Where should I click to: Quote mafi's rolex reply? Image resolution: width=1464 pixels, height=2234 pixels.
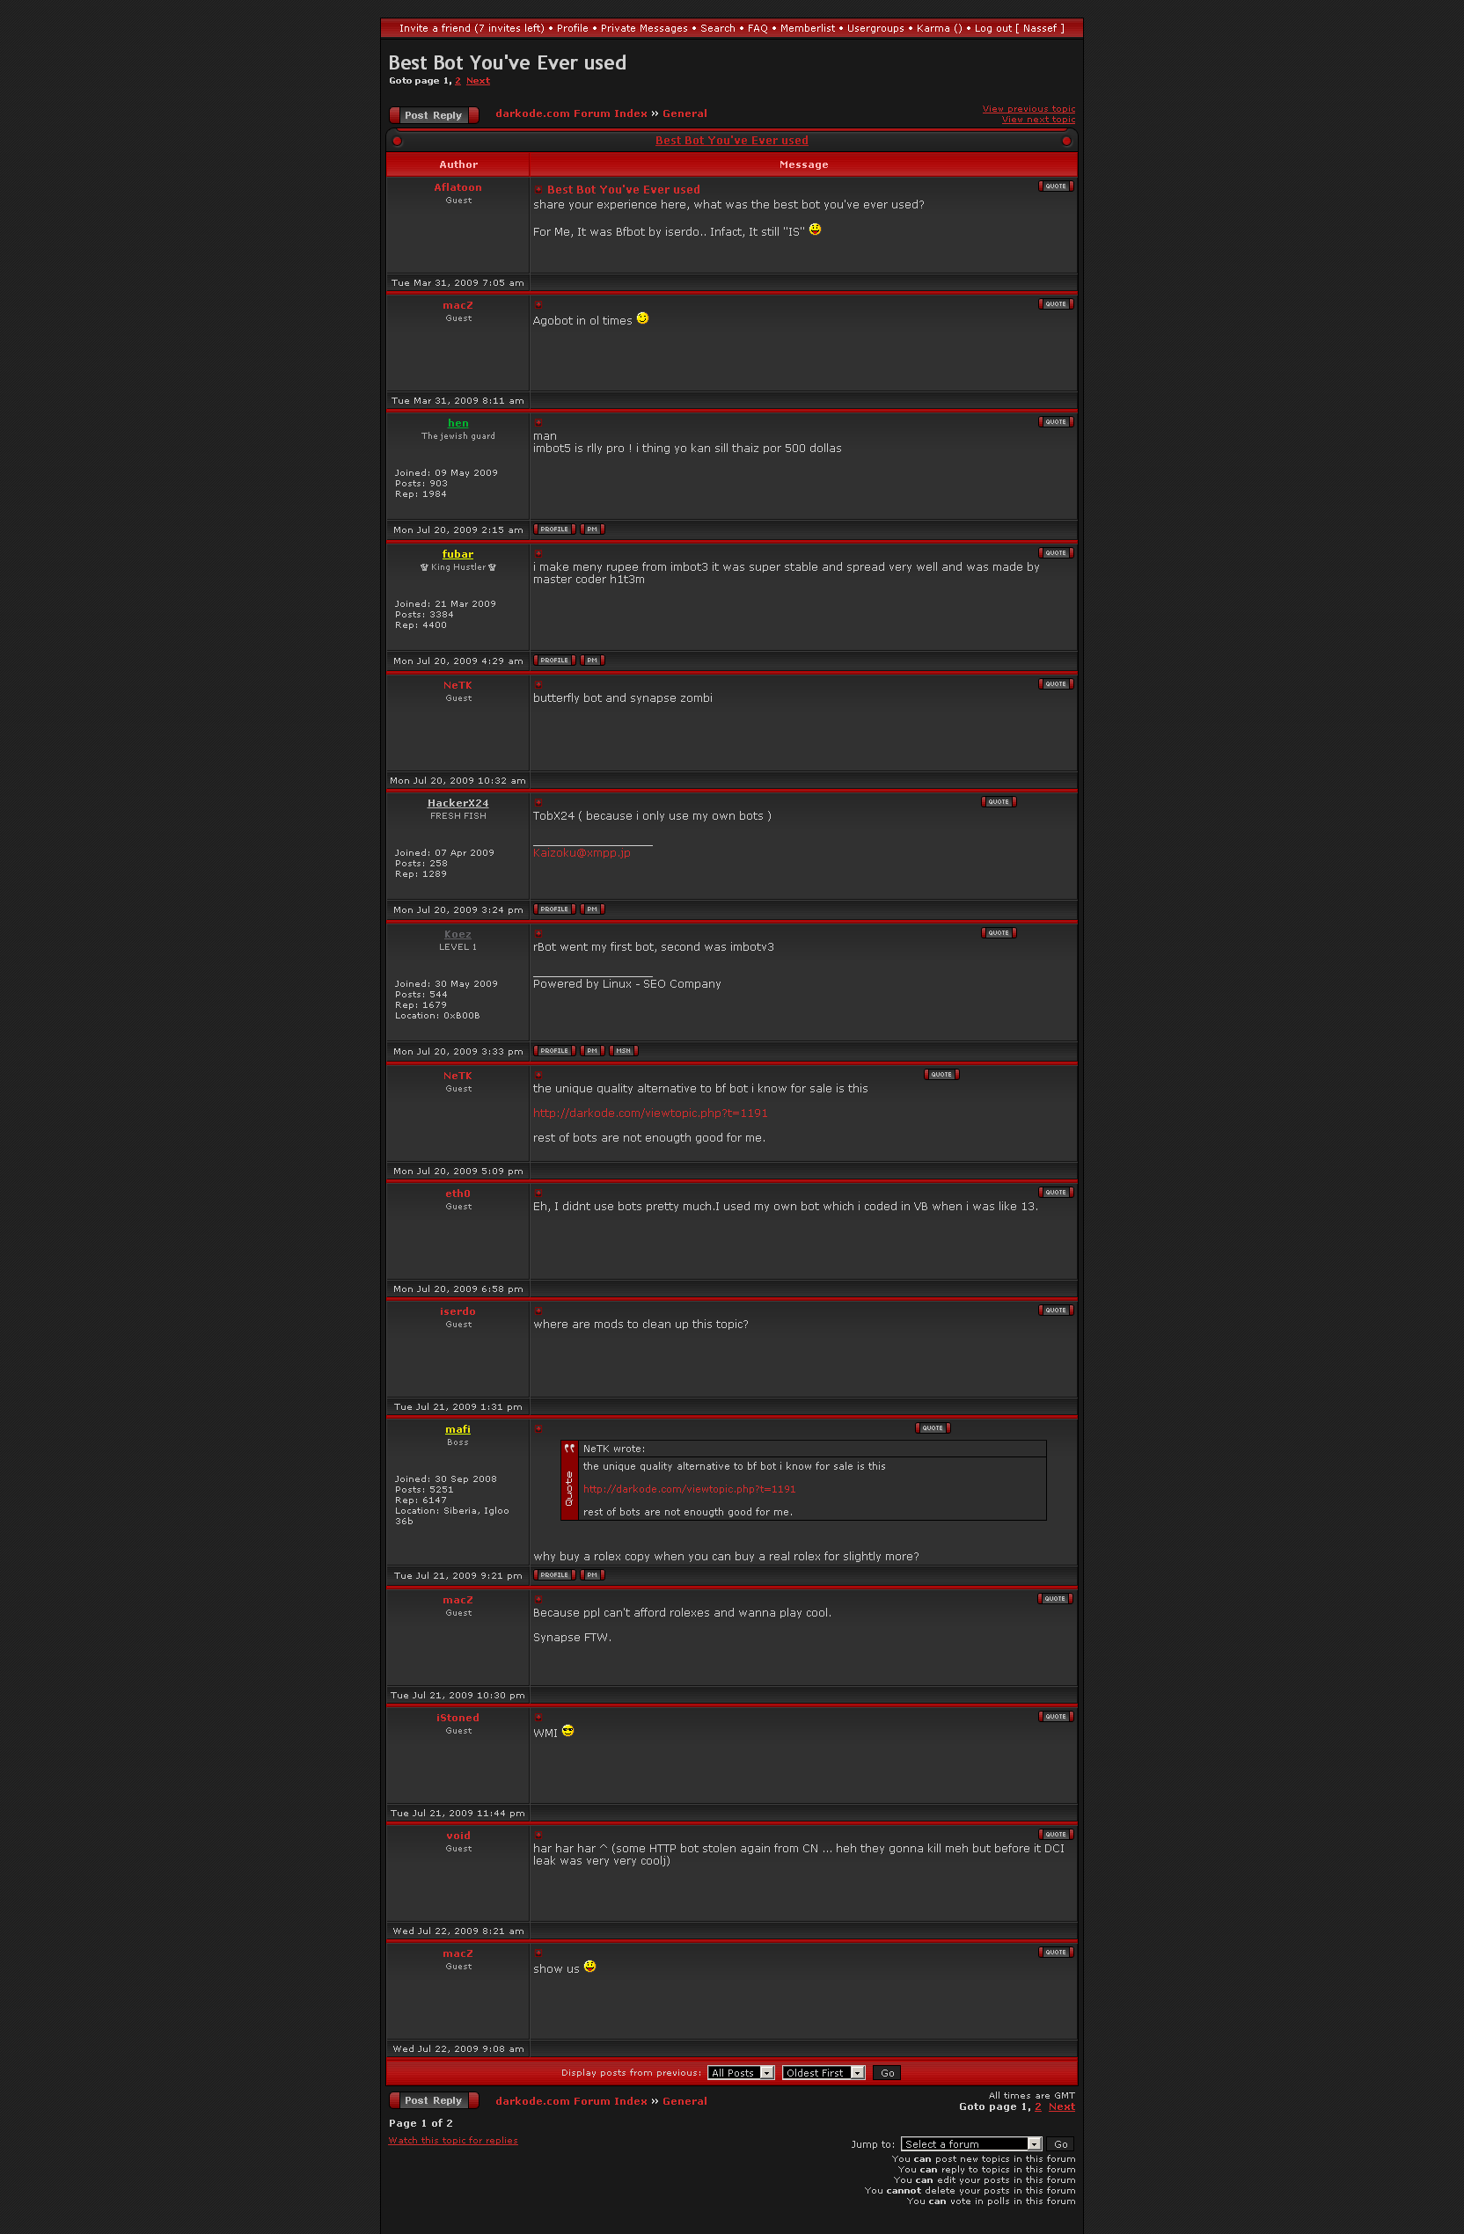coord(933,1428)
